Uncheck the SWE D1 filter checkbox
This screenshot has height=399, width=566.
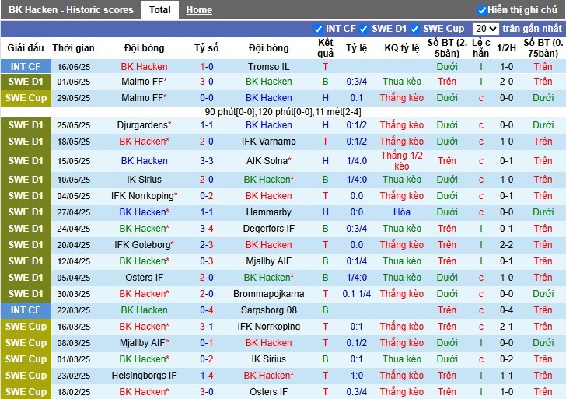tap(364, 29)
